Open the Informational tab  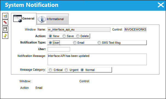pos(52,19)
